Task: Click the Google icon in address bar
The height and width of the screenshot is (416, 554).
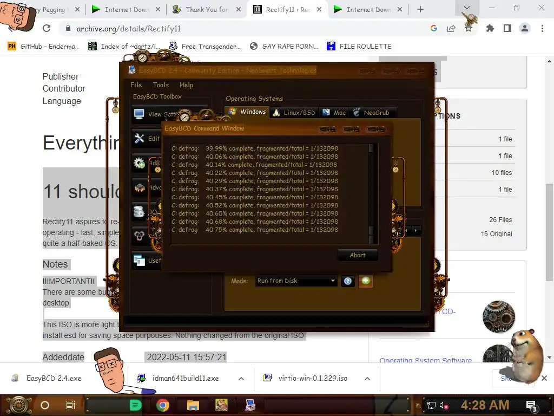Action: 433,29
